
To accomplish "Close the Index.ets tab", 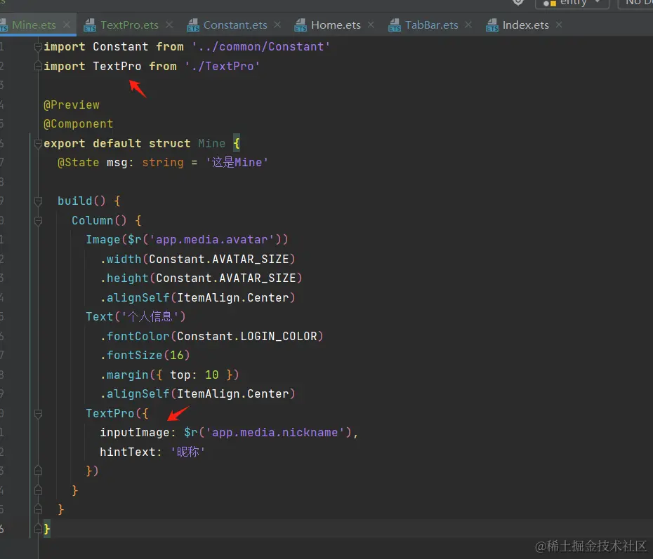I will pyautogui.click(x=559, y=25).
